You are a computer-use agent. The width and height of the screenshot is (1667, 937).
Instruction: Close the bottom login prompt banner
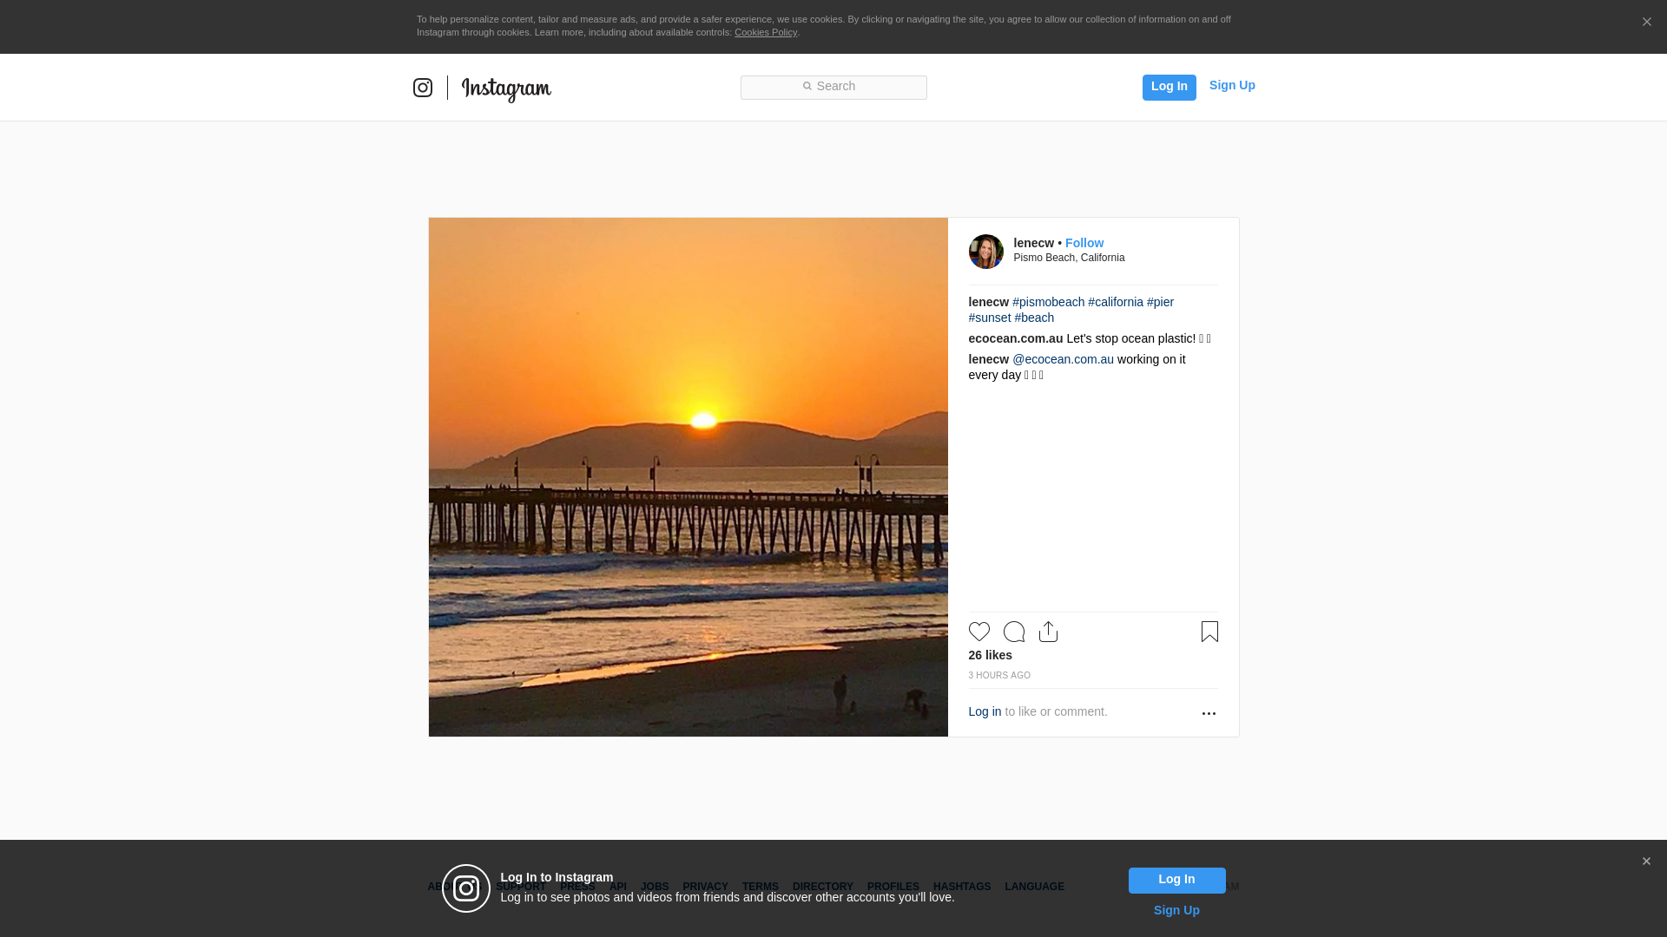(1646, 862)
